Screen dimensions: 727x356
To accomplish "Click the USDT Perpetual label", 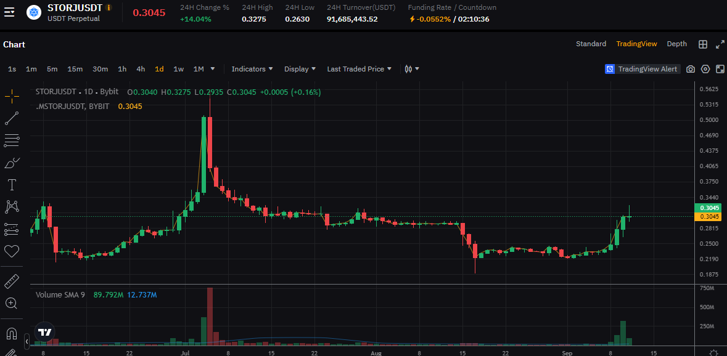I will [73, 18].
